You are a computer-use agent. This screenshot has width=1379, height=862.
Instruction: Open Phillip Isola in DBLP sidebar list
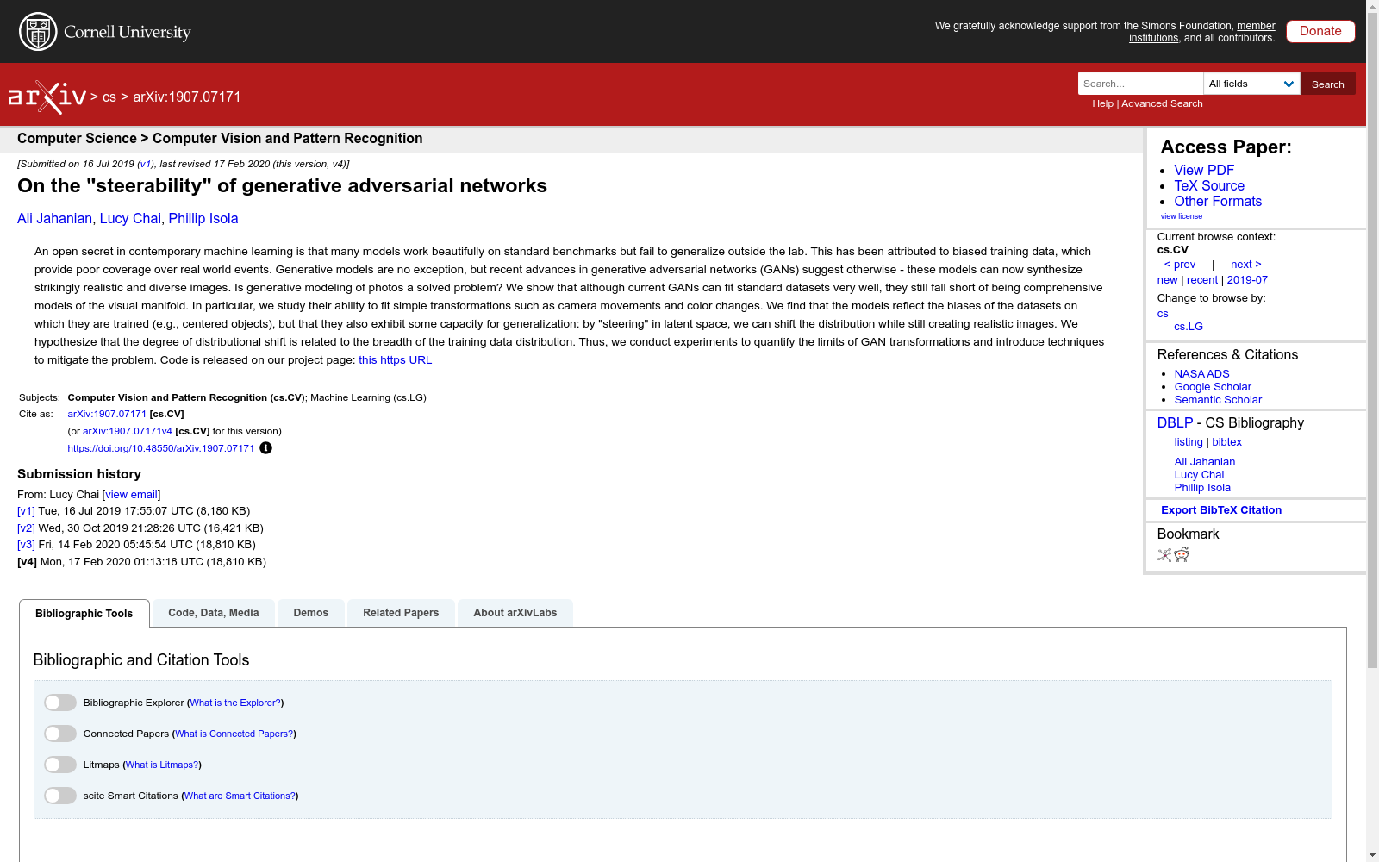[x=1202, y=488]
